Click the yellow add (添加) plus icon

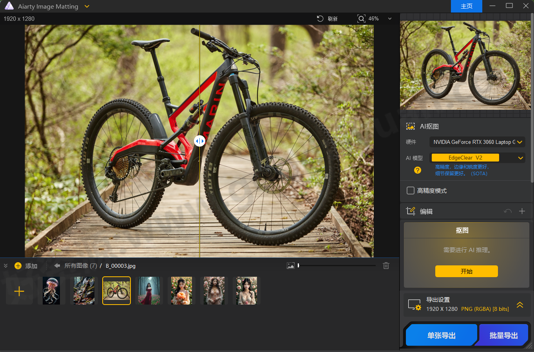click(18, 266)
